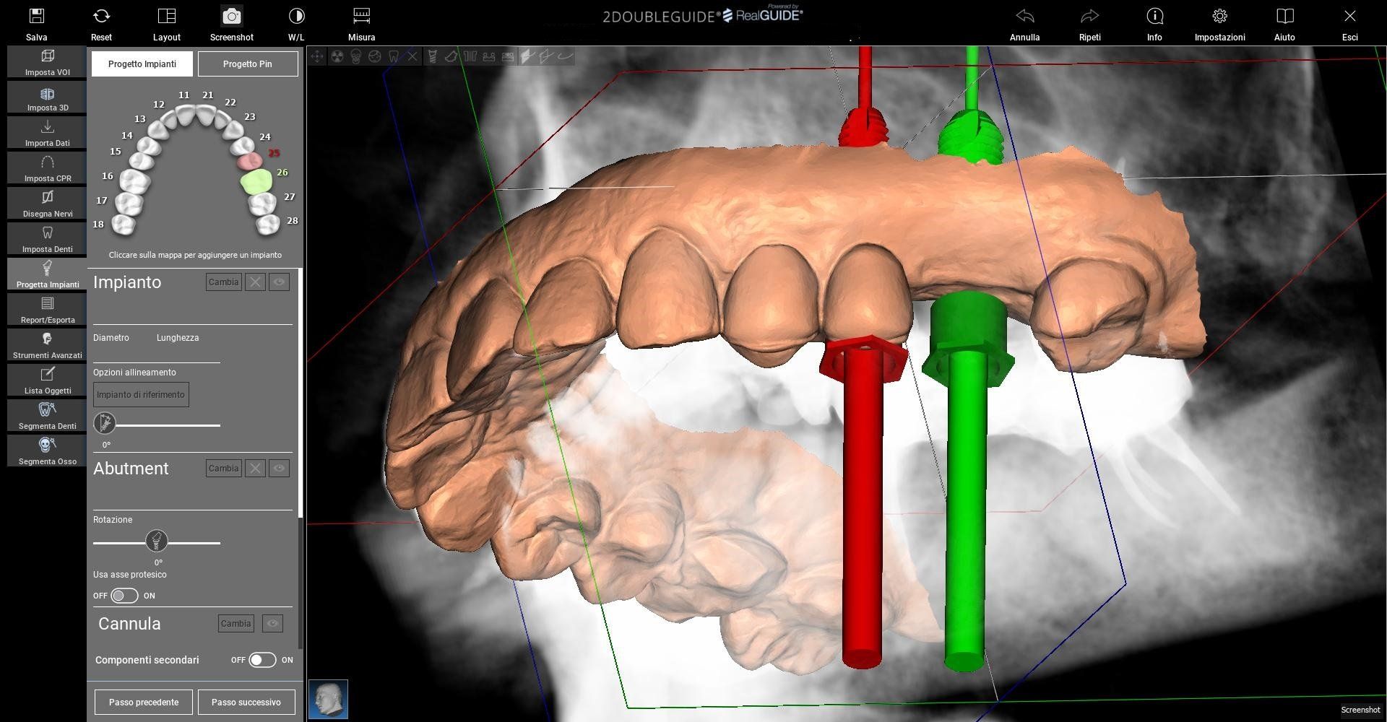Open Impostazioni settings gear

point(1219,17)
